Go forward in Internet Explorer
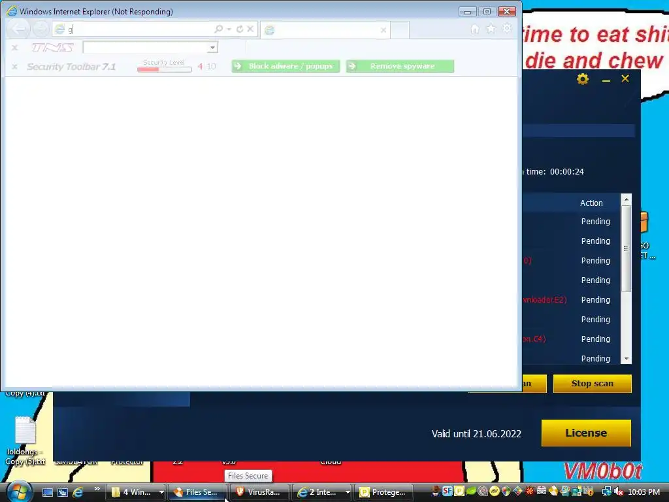Image resolution: width=669 pixels, height=502 pixels. pyautogui.click(x=41, y=29)
